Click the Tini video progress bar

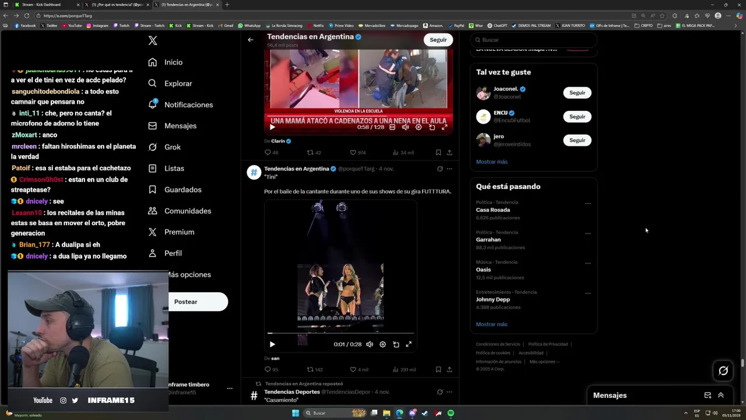[x=341, y=333]
